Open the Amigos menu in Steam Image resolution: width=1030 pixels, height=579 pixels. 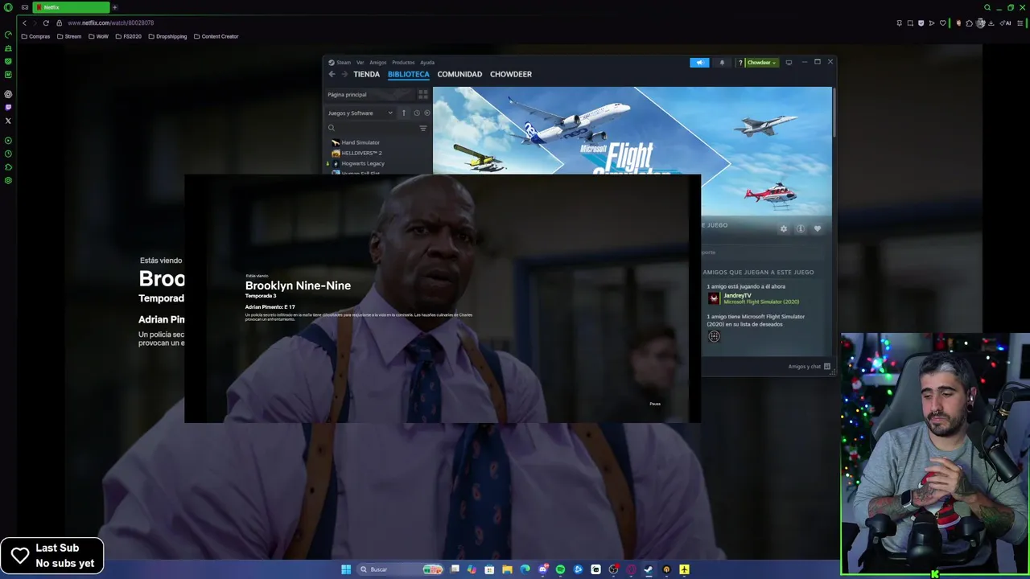(377, 63)
